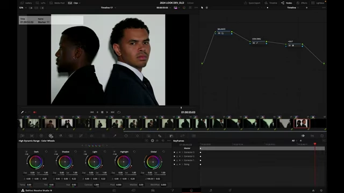Open the Color Warper palette

(91, 136)
